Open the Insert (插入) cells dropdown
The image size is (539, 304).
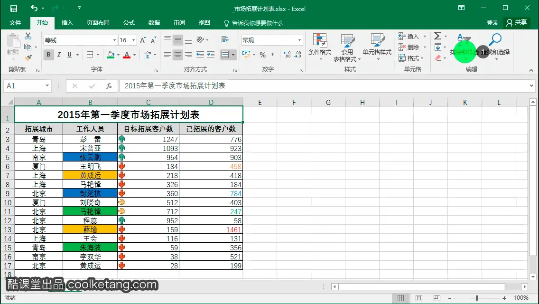[x=412, y=36]
